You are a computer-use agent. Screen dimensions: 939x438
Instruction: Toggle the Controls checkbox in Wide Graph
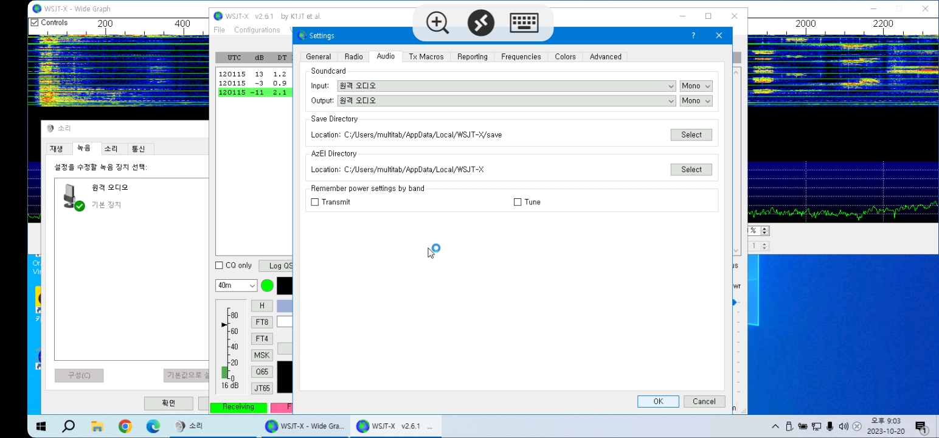coord(35,23)
